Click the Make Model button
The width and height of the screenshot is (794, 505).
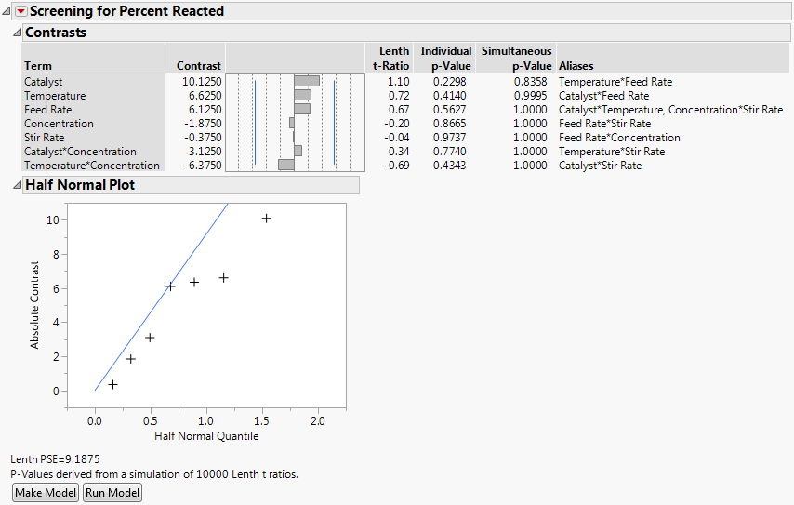(46, 493)
